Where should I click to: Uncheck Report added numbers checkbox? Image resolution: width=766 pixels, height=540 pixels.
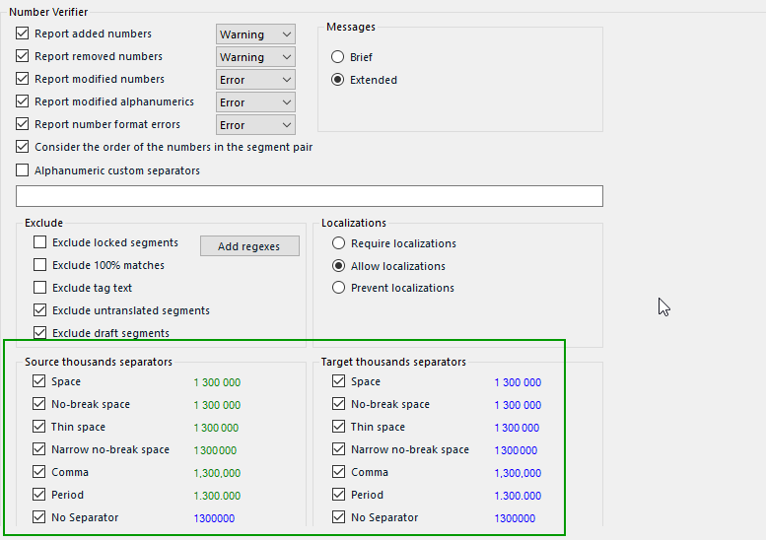click(23, 34)
